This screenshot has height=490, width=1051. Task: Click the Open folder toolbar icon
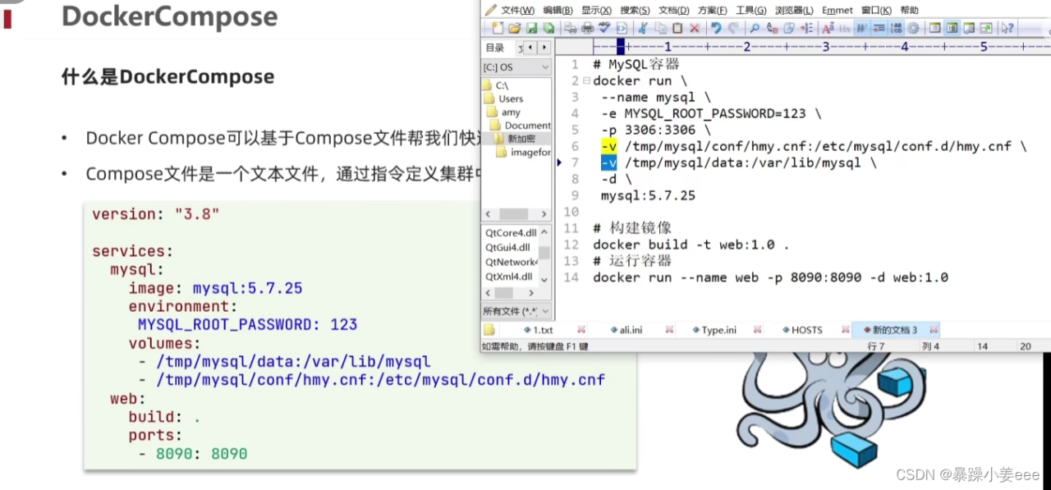(x=516, y=28)
